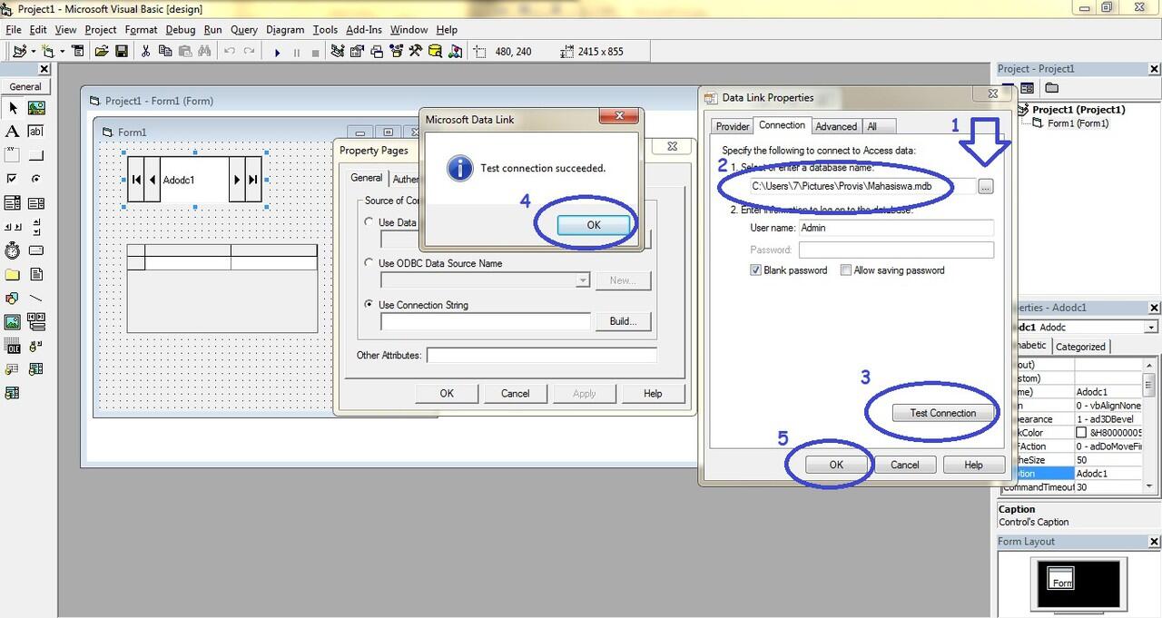The image size is (1162, 618).
Task: Enable Allow saving password checkbox
Action: 846,270
